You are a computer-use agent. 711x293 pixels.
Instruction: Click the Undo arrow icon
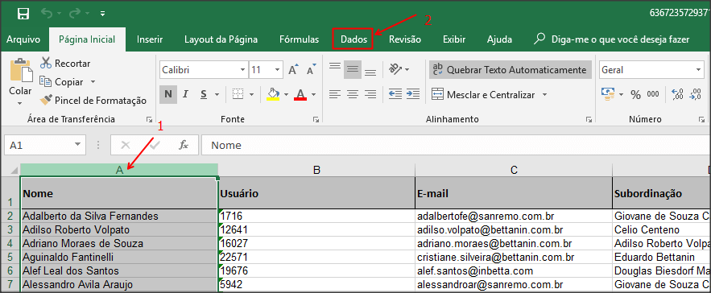click(47, 13)
